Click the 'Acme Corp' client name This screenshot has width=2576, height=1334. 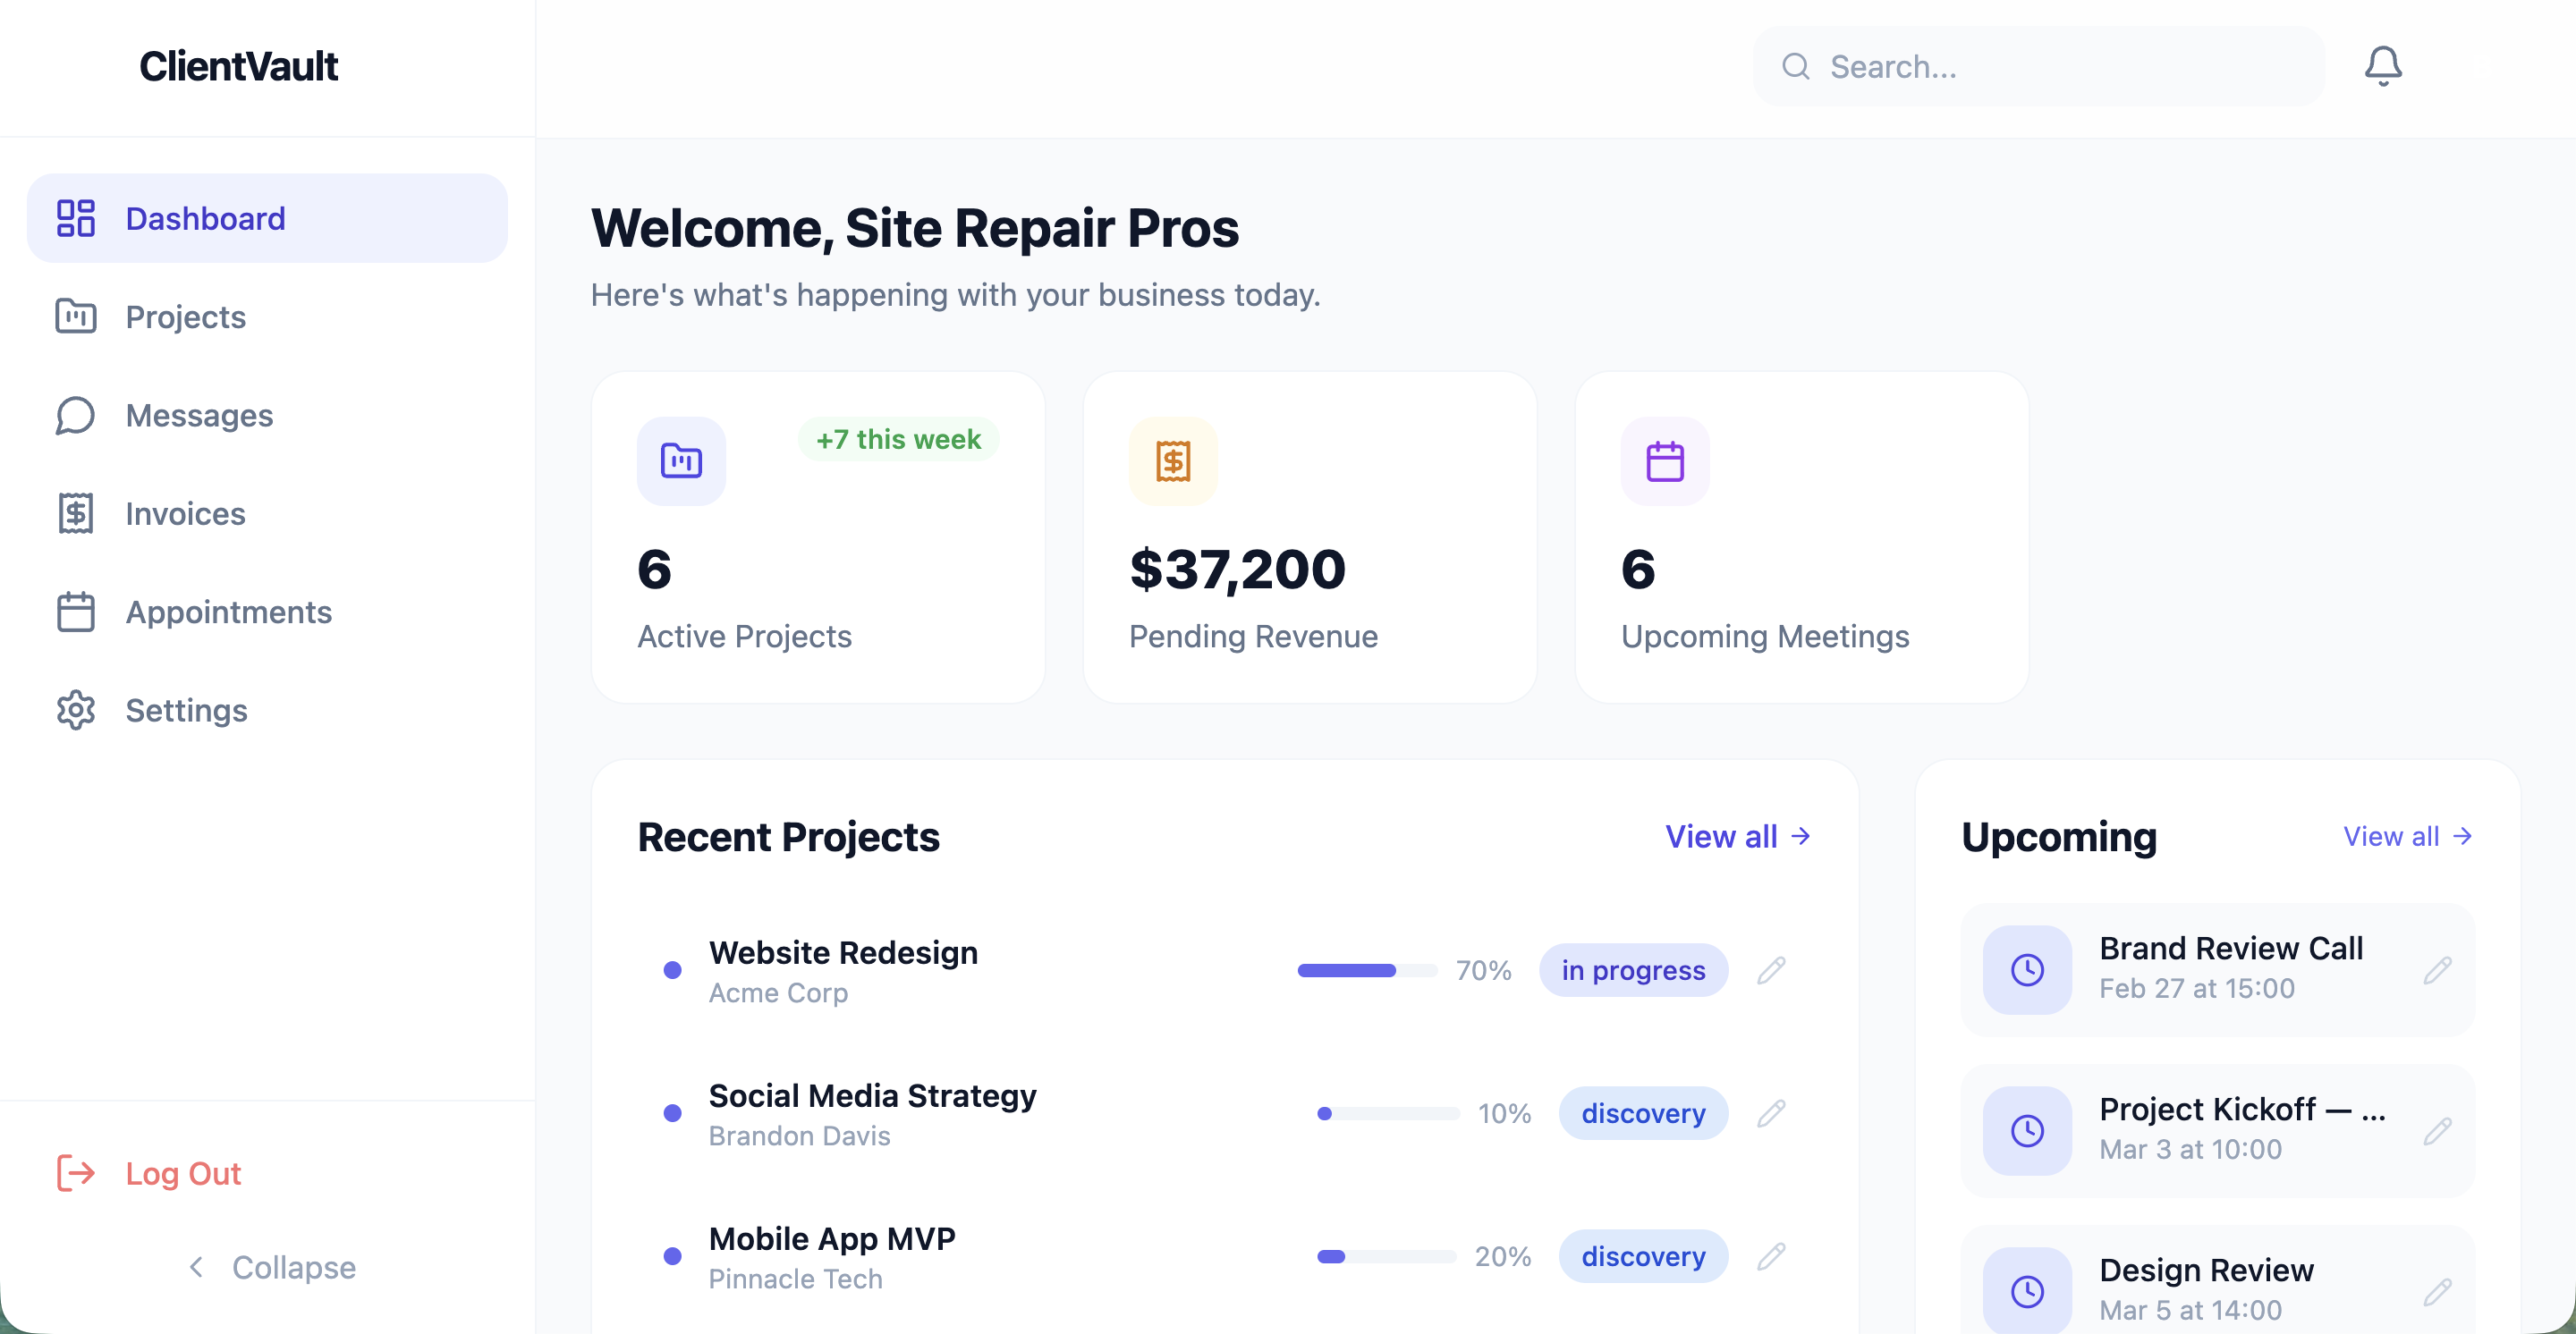coord(778,992)
